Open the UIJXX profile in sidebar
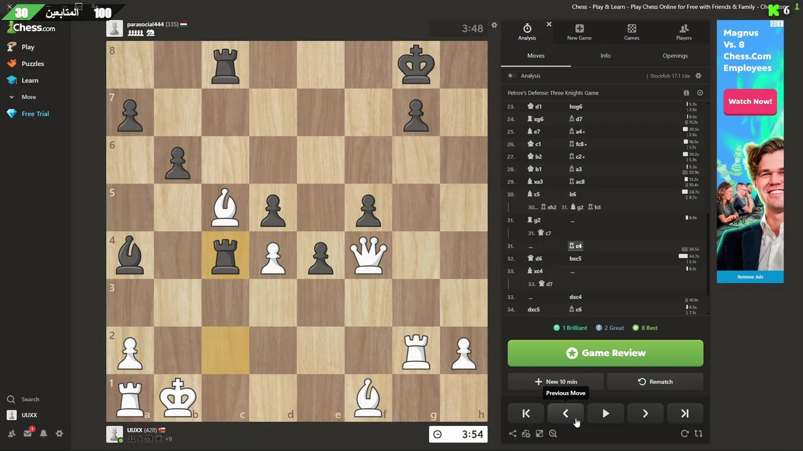Viewport: 803px width, 451px height. [x=22, y=415]
